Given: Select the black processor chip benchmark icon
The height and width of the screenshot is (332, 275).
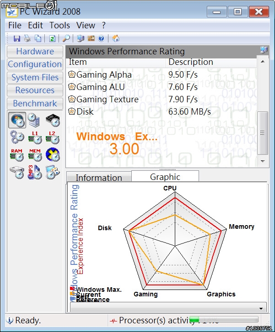Looking at the screenshot, I should 53,120.
